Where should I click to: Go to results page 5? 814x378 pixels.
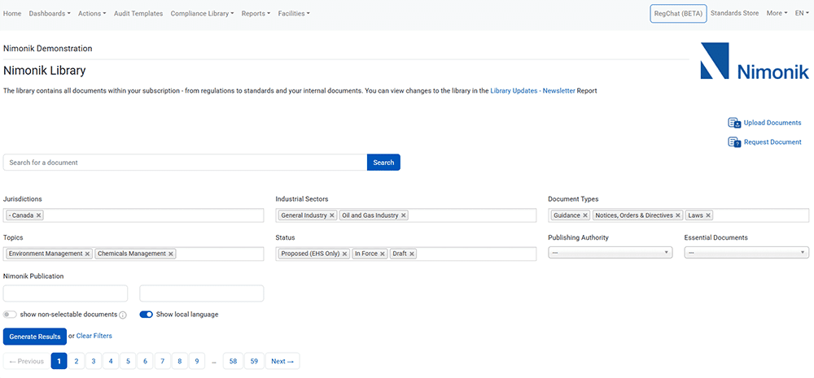point(128,362)
